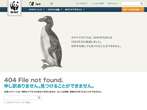Expand the あなたができること menu
147x110 pixels.
[x=75, y=10]
